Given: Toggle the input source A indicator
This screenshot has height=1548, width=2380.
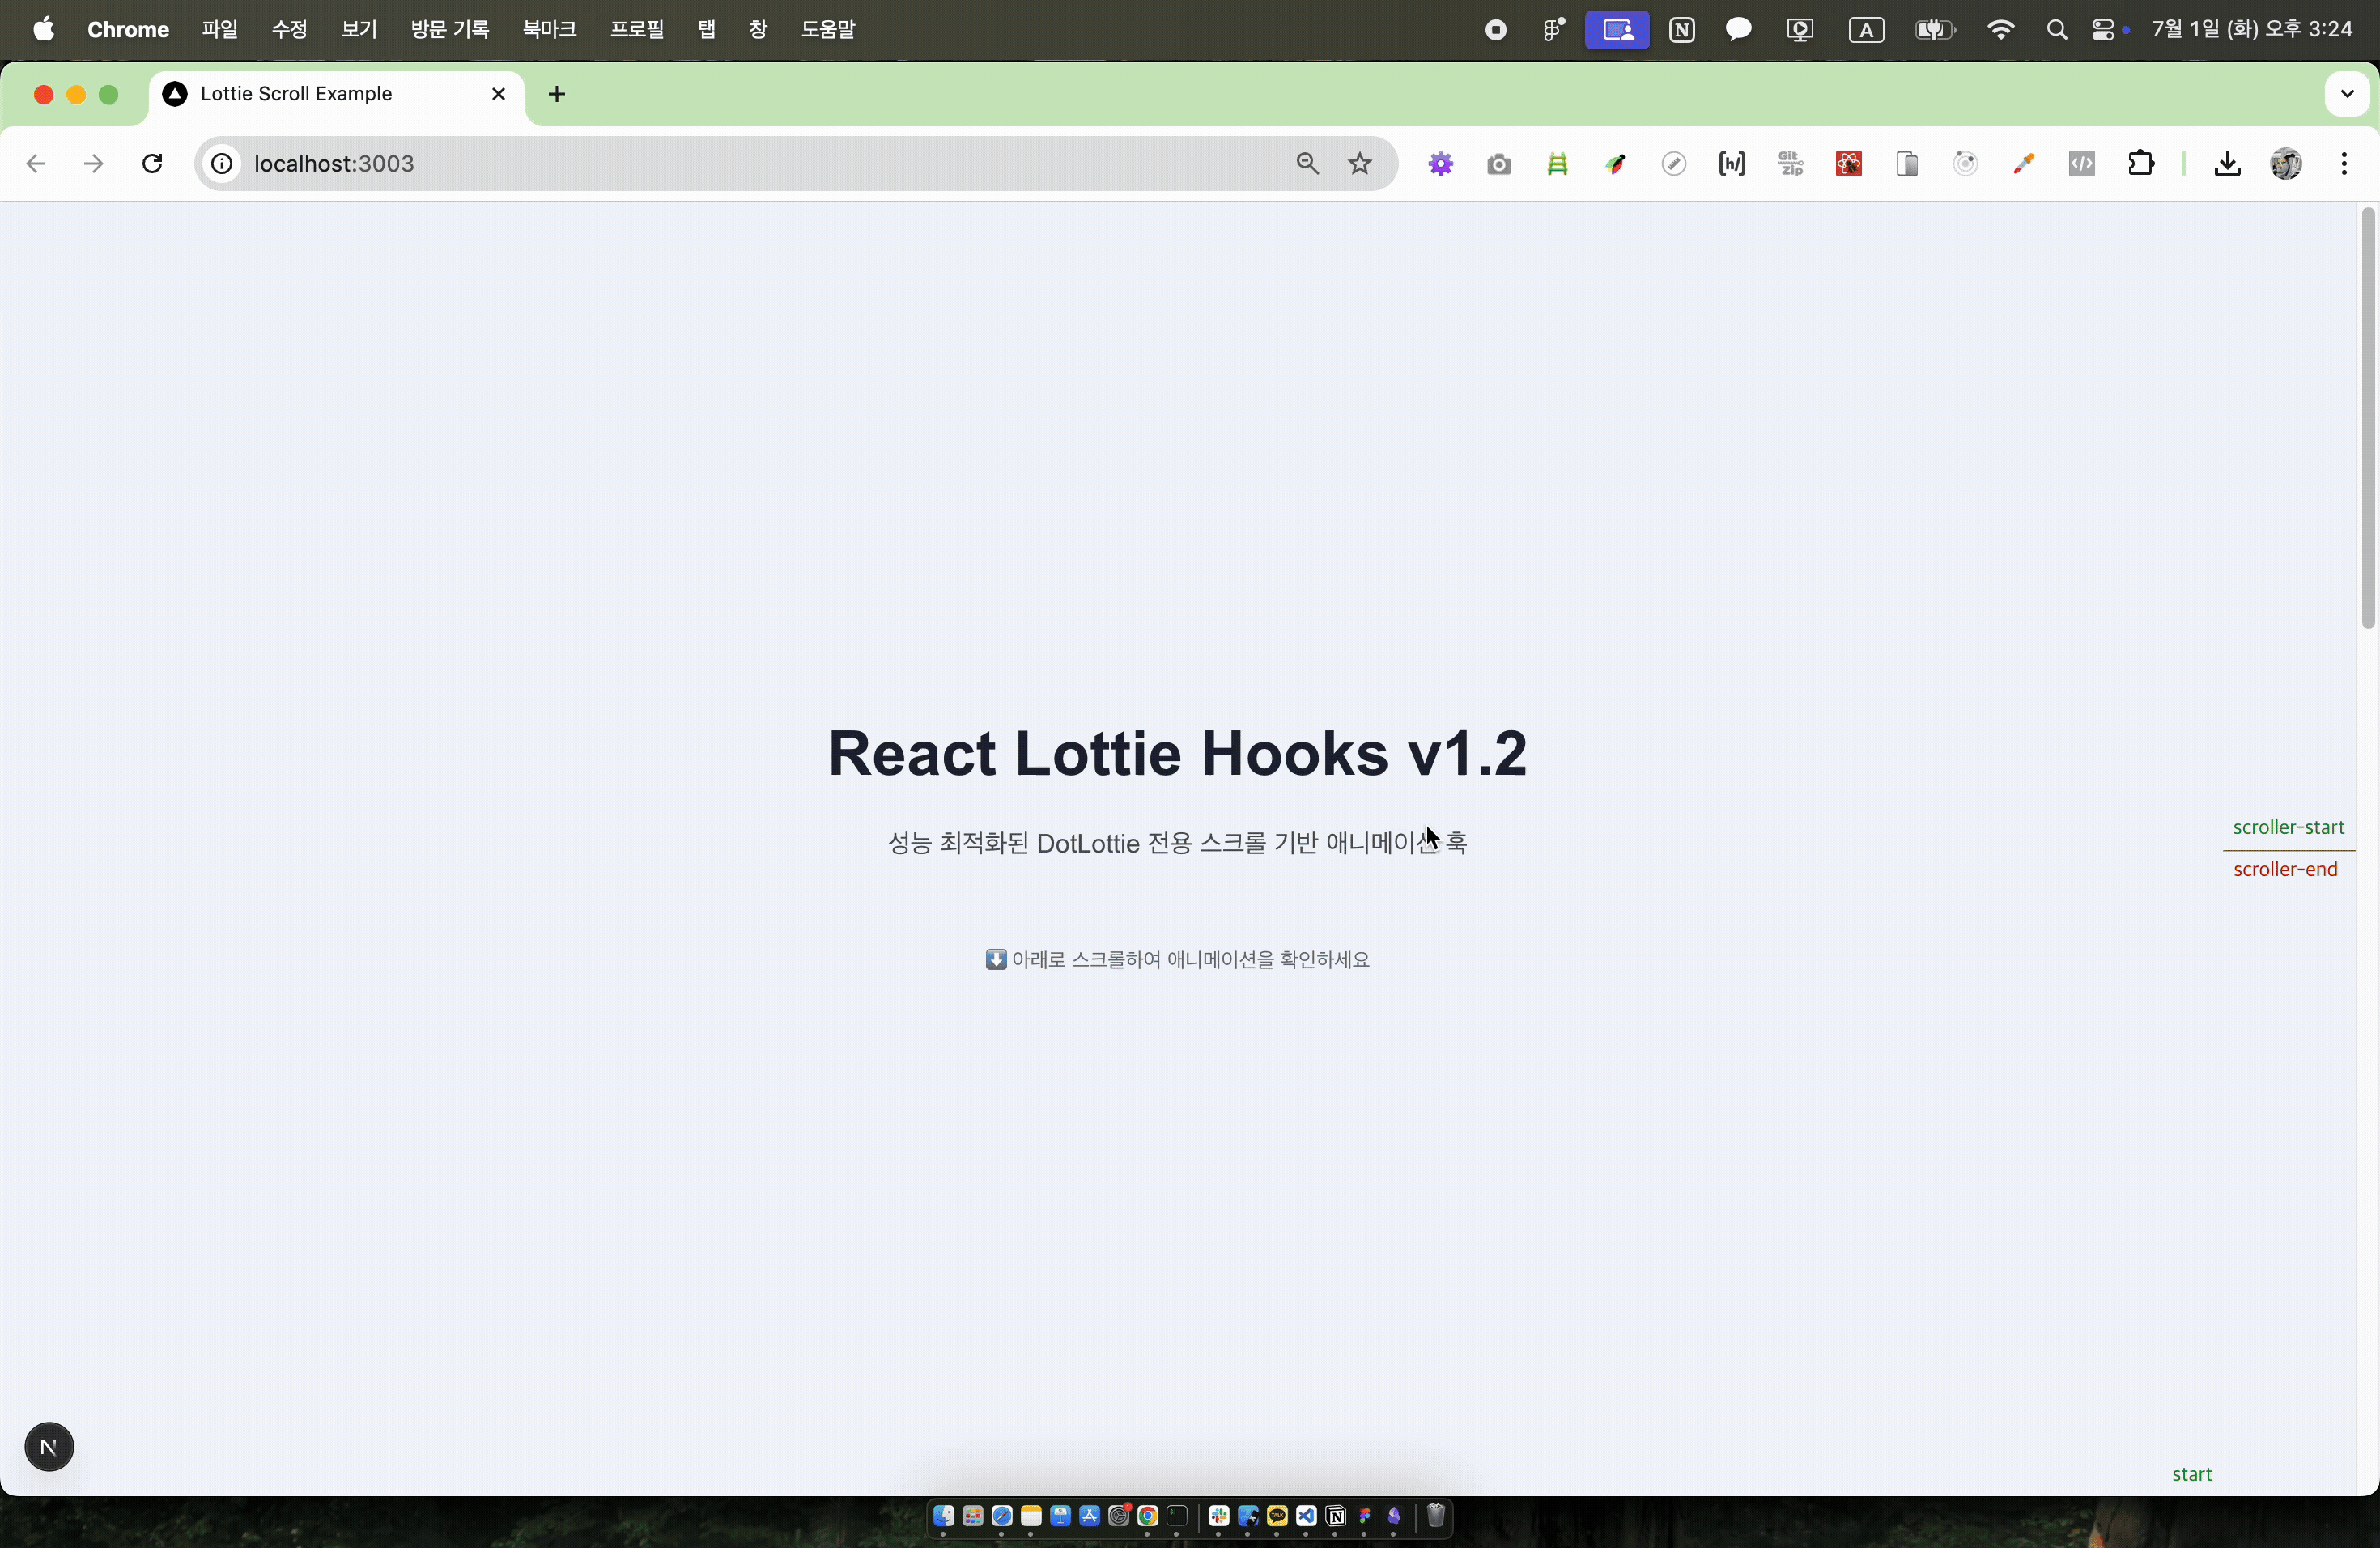Looking at the screenshot, I should click(1866, 30).
